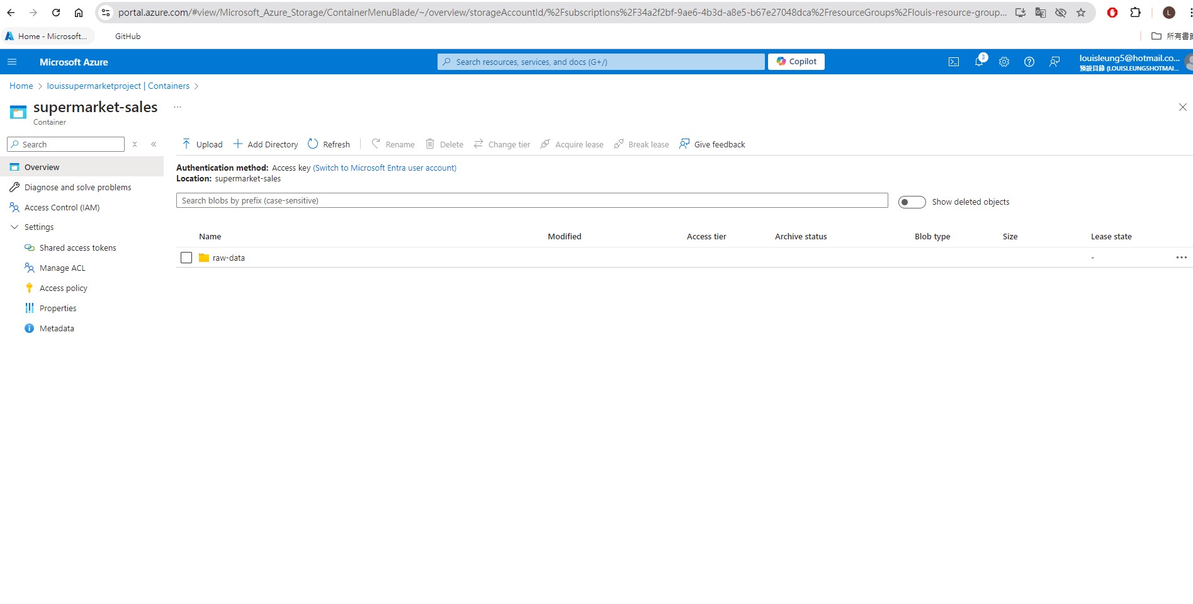Select all blobs via header checkbox
Image resolution: width=1193 pixels, height=604 pixels.
point(186,236)
